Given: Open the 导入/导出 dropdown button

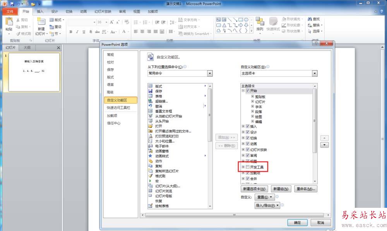Looking at the screenshot, I should tap(267, 206).
